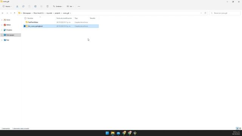The width and height of the screenshot is (242, 136).
Task: Uncheck the selected springboot folder checkbox
Action: pyautogui.click(x=25, y=26)
